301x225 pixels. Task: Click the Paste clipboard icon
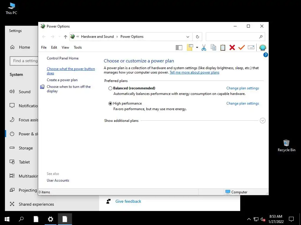coord(223,47)
